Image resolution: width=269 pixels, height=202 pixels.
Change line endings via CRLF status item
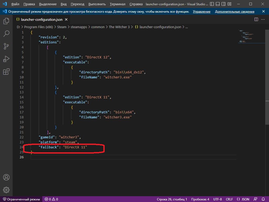(229, 199)
